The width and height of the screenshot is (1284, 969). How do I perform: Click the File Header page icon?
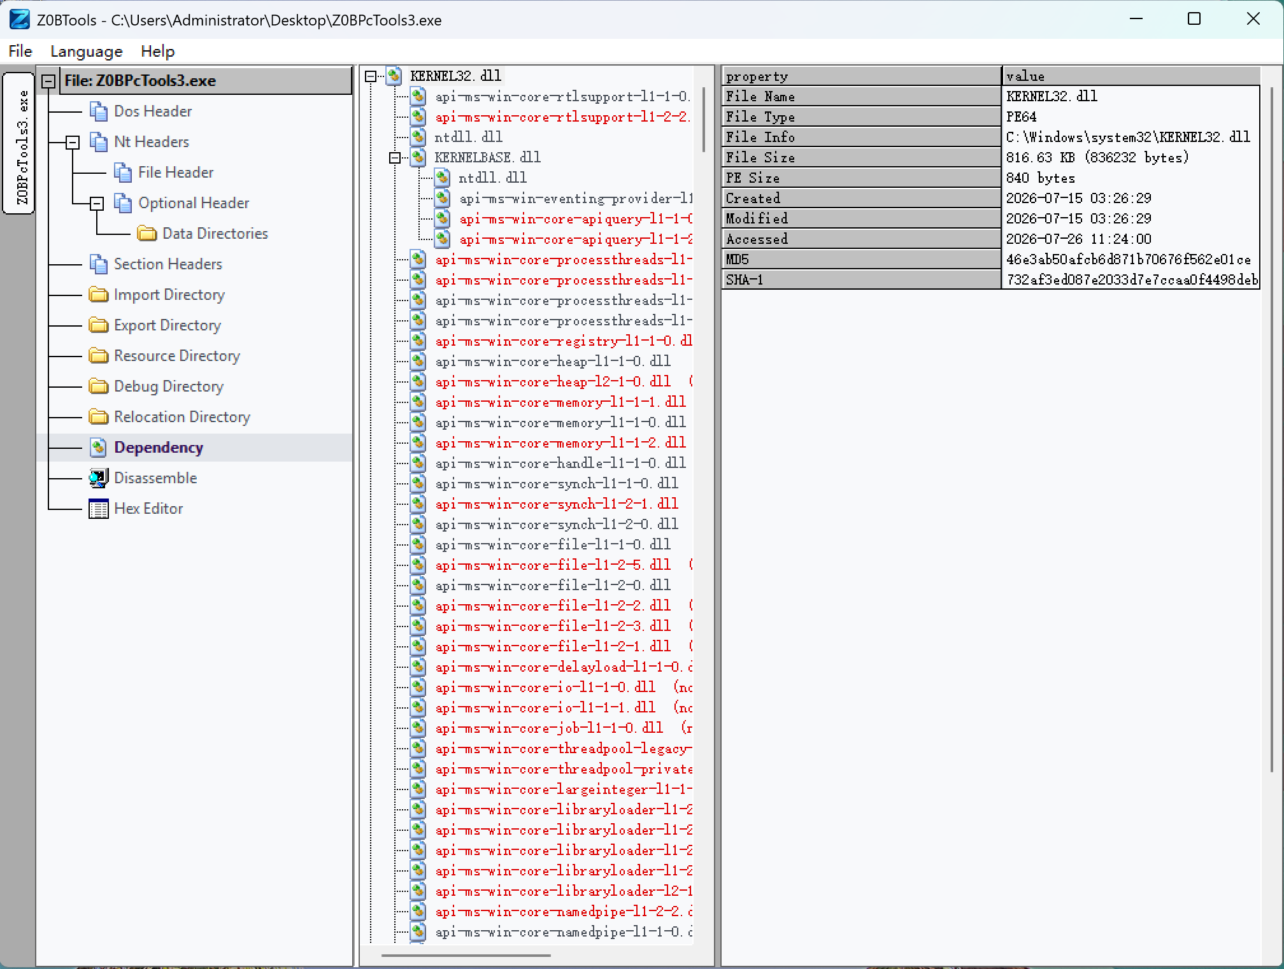coord(123,173)
